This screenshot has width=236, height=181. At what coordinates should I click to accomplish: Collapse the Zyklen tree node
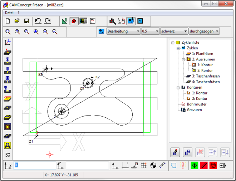coord(178,48)
